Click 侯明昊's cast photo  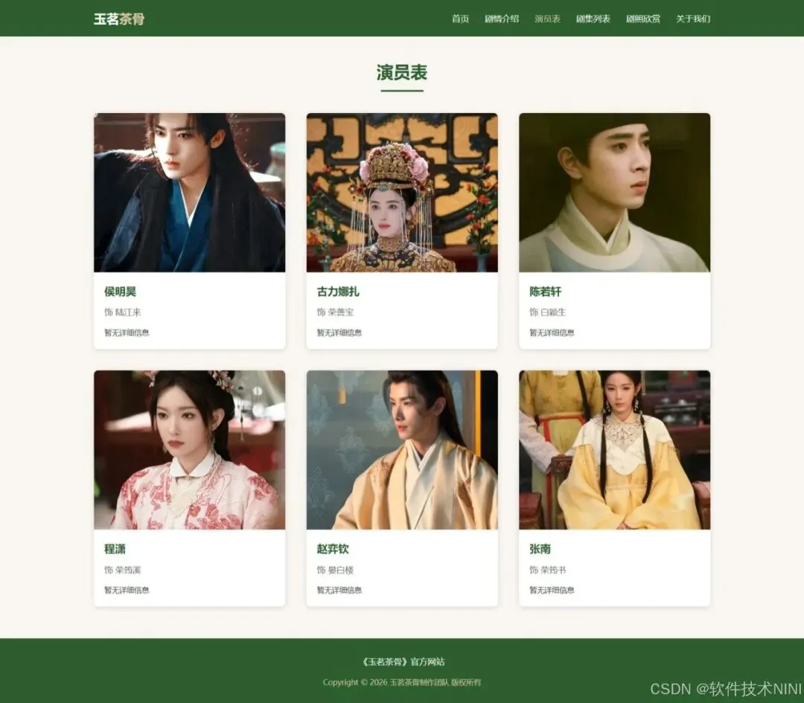pyautogui.click(x=190, y=193)
